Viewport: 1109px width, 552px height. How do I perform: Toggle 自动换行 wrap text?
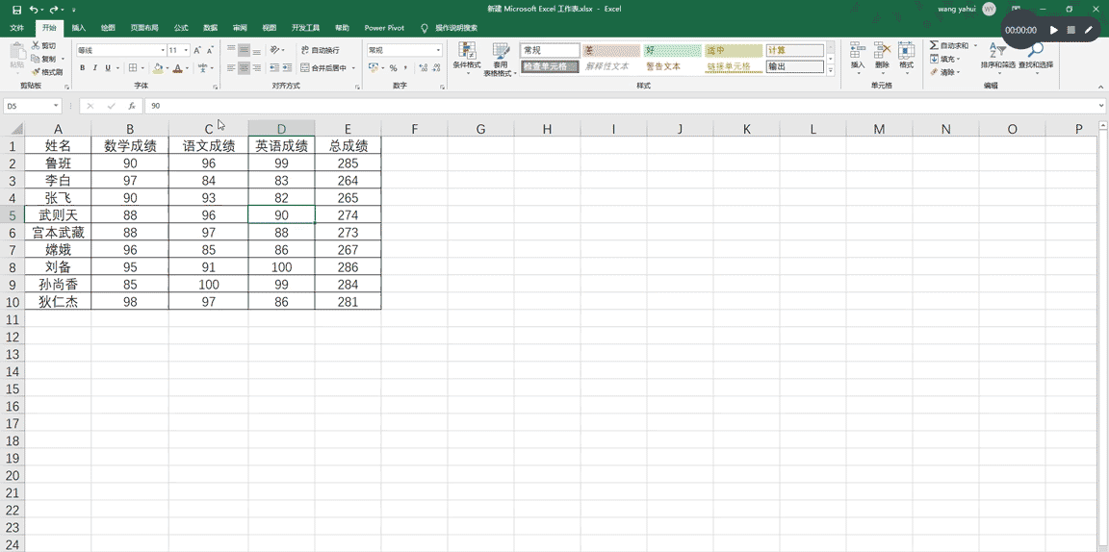321,50
